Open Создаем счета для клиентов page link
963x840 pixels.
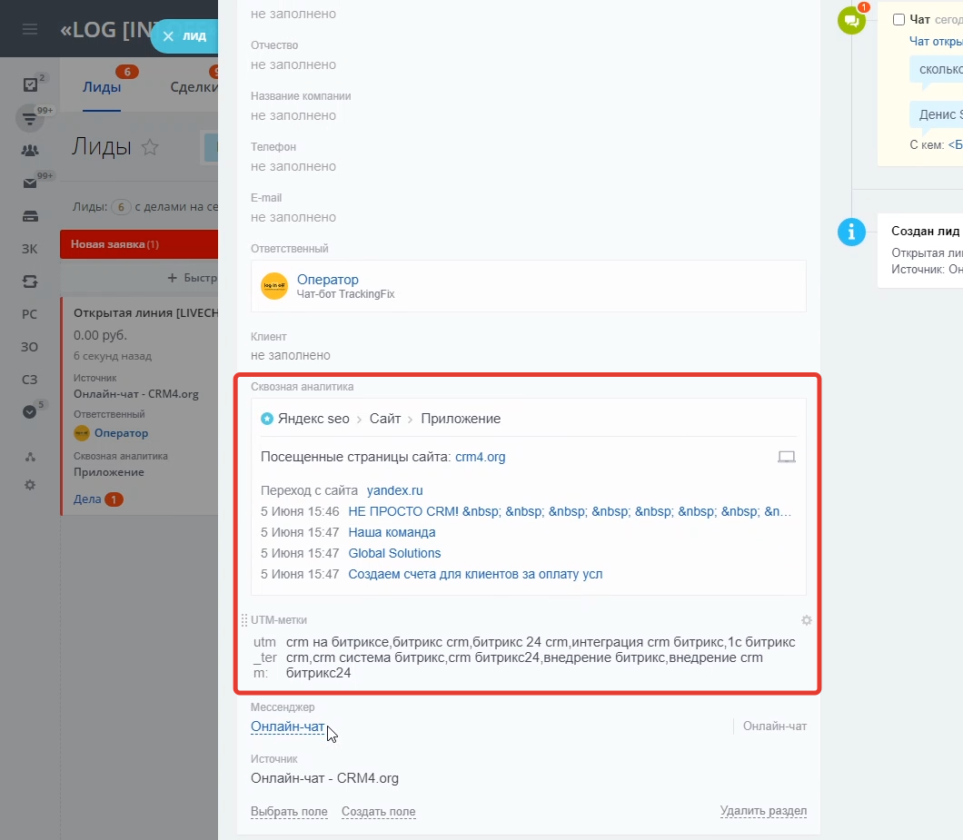pos(475,574)
